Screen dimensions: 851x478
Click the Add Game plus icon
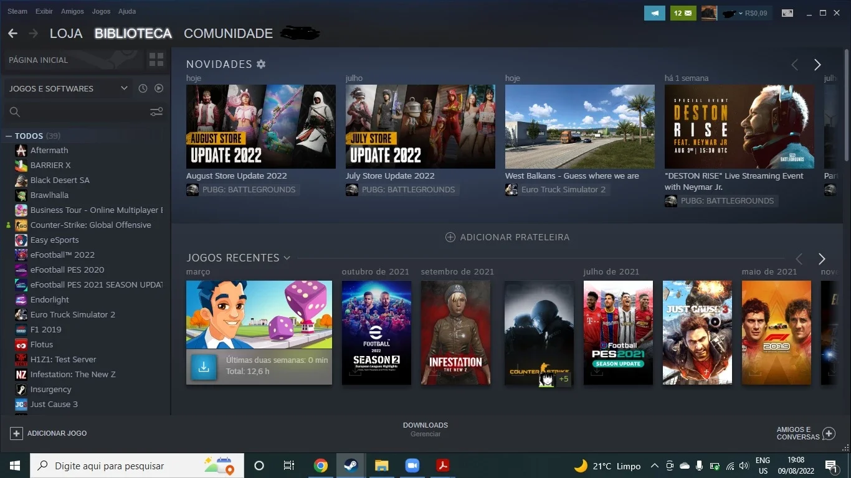pos(17,433)
